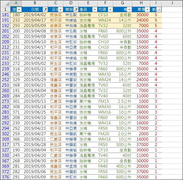Click code cell CF10 in row 181
This screenshot has width=183, height=180.
pos(105,15)
